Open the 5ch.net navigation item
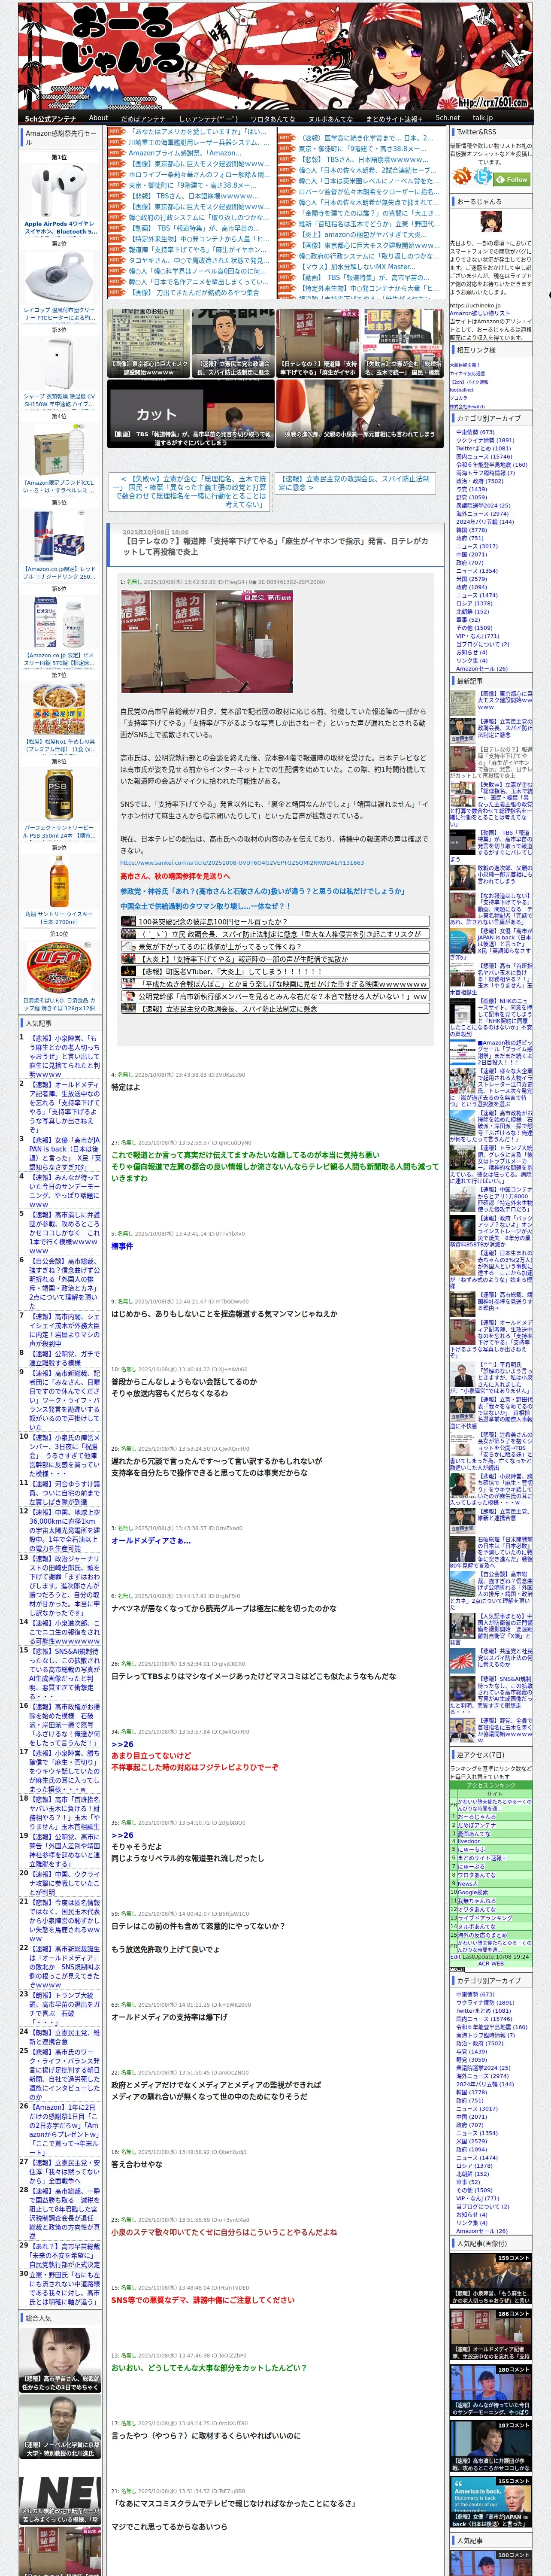The image size is (551, 2576). coord(448,118)
